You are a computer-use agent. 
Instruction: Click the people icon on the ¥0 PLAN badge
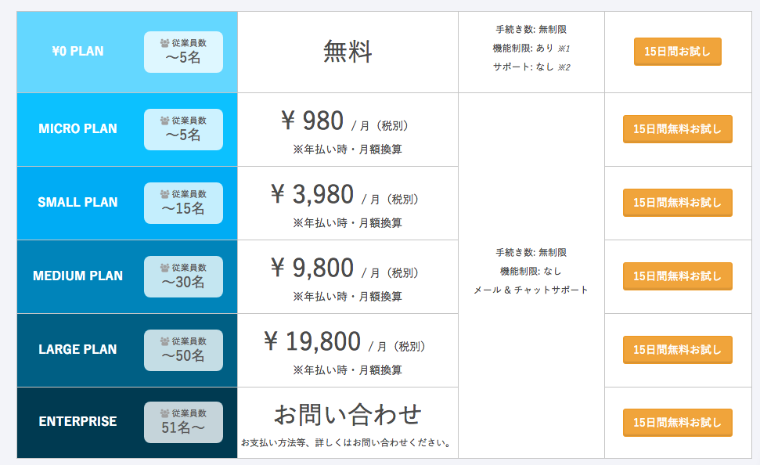coord(164,43)
